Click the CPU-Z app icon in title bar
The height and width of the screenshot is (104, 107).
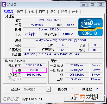pos(4,4)
